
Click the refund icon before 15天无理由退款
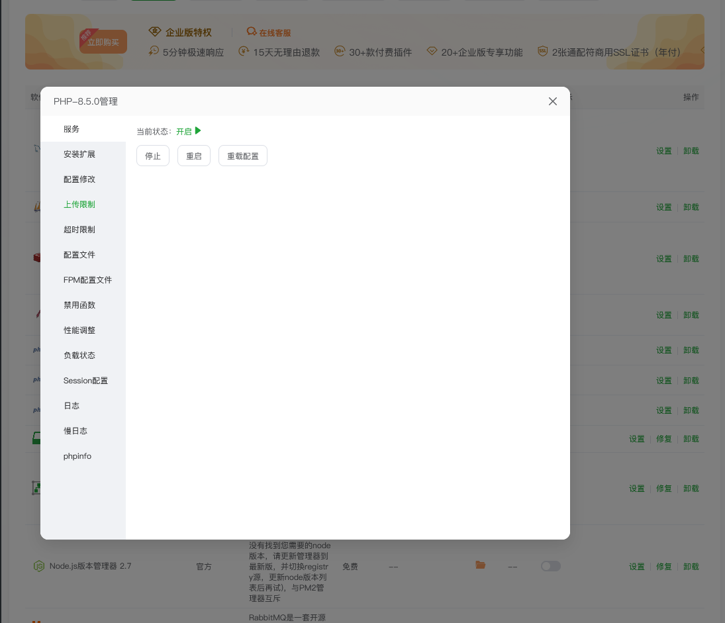tap(245, 51)
